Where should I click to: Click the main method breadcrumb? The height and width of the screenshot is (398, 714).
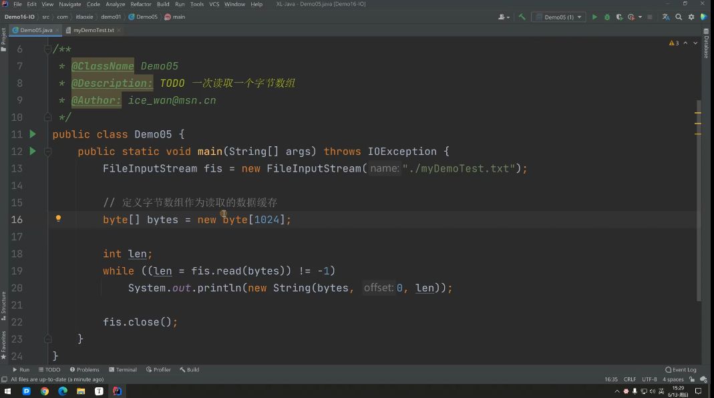tap(175, 17)
